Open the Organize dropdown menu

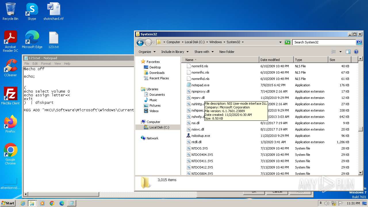147,52
